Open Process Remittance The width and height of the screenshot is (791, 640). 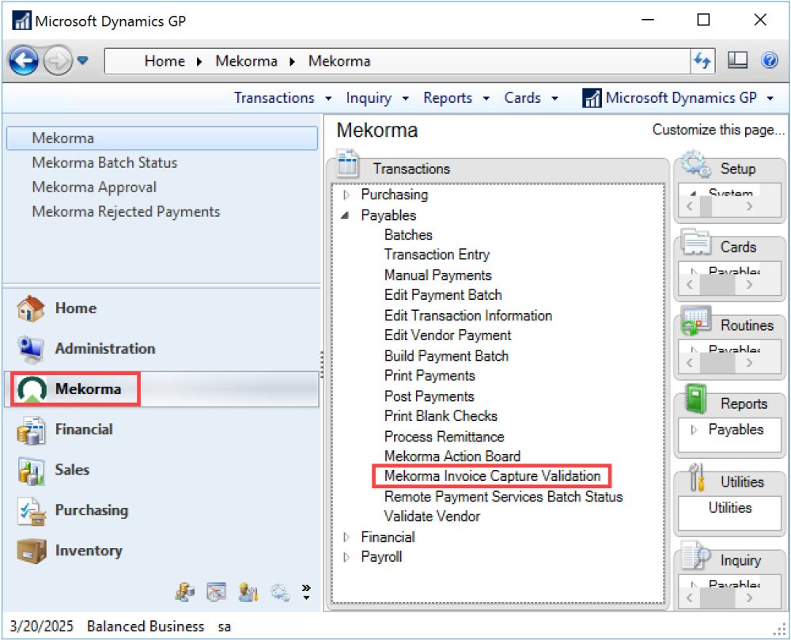click(x=445, y=437)
